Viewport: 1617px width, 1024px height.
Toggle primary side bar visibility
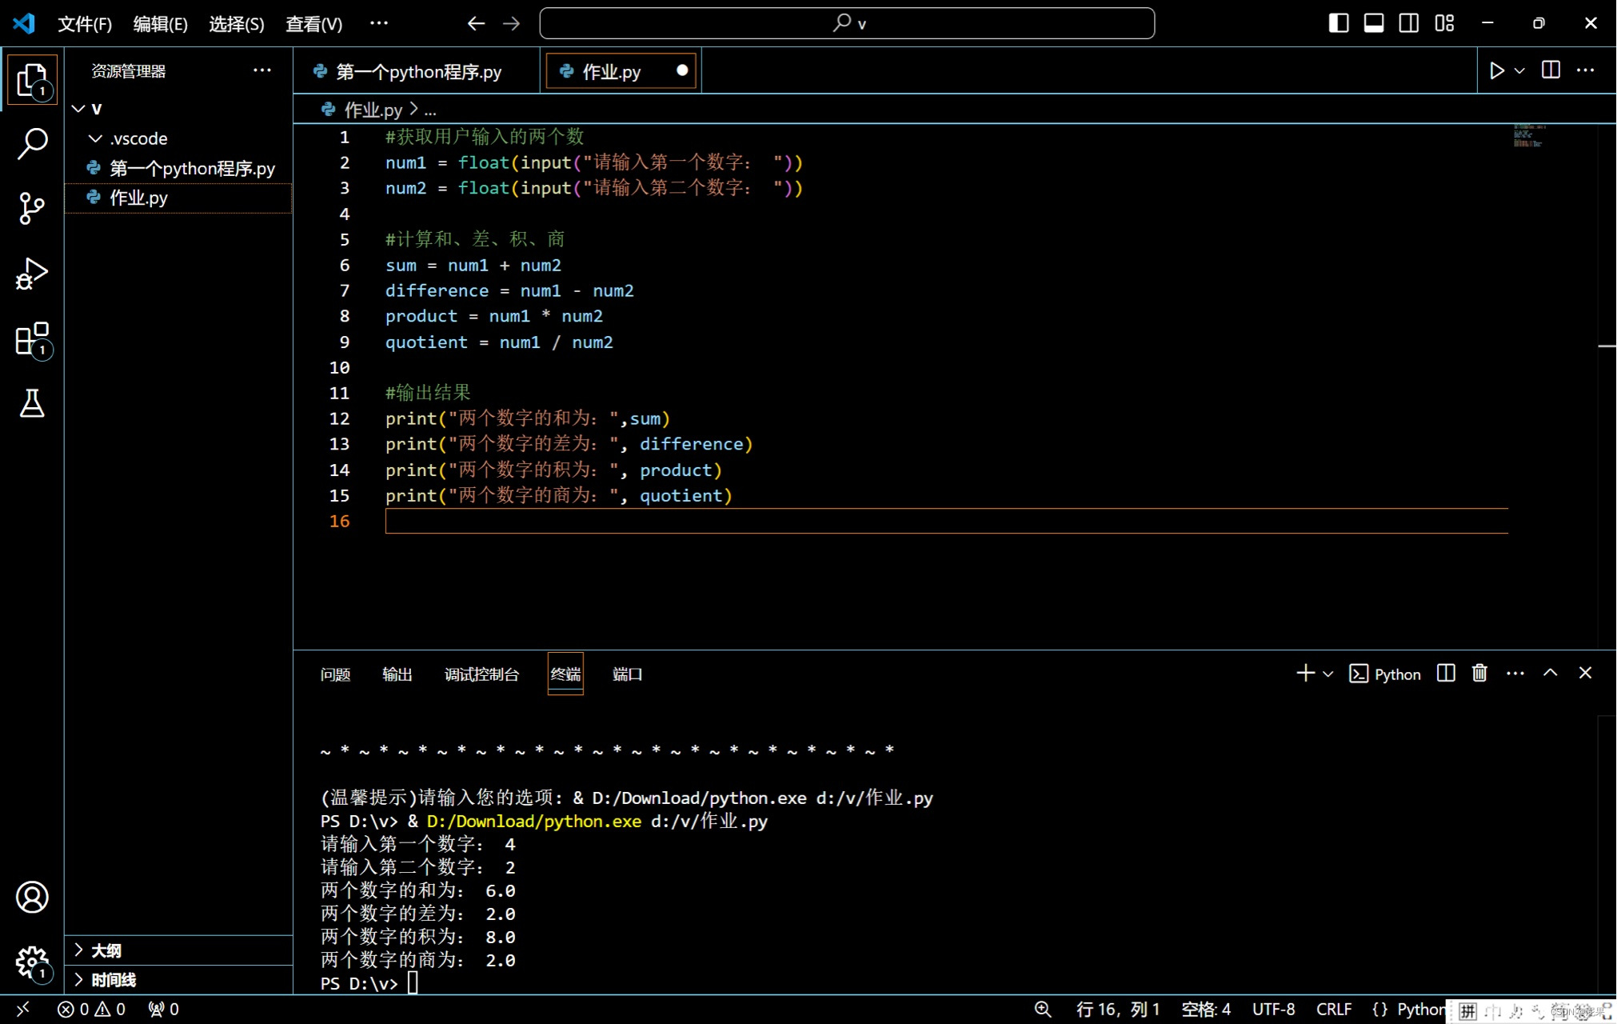tap(1339, 23)
